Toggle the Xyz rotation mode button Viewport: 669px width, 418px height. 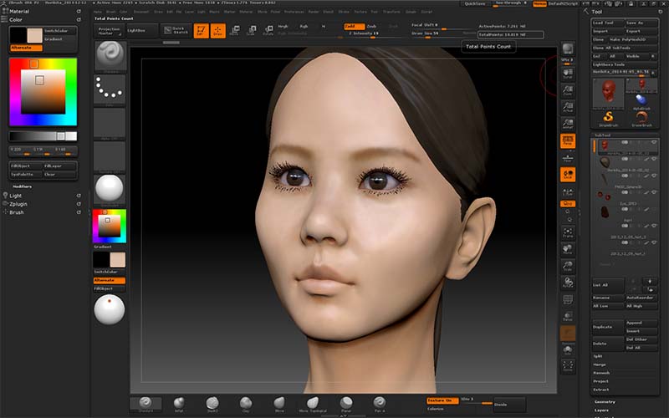tap(568, 204)
